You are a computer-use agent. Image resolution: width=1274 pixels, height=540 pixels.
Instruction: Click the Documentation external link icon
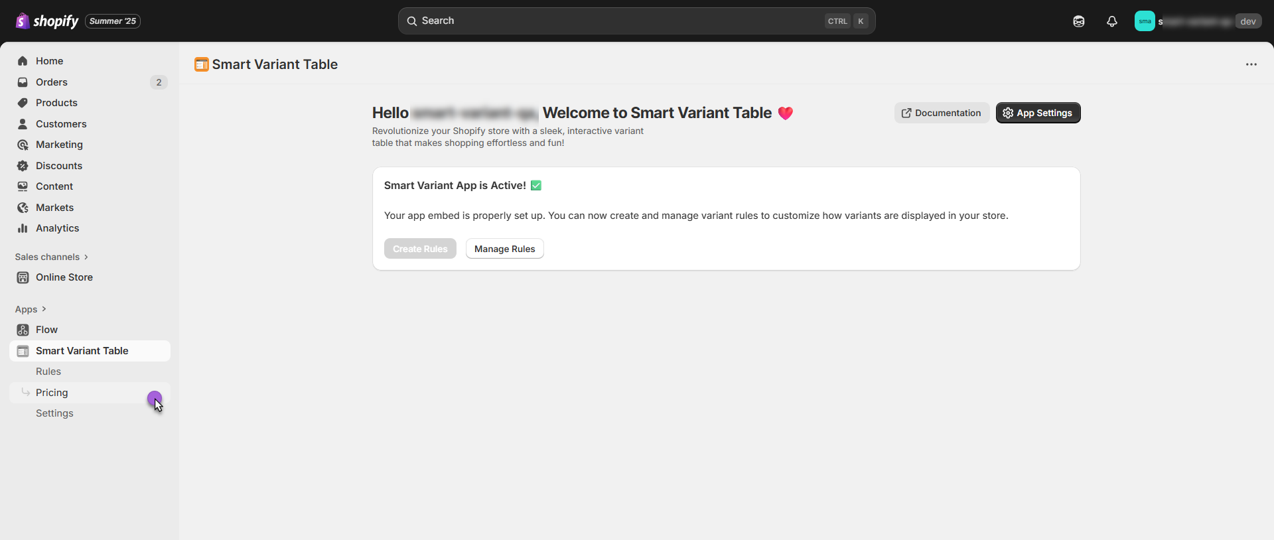[906, 113]
